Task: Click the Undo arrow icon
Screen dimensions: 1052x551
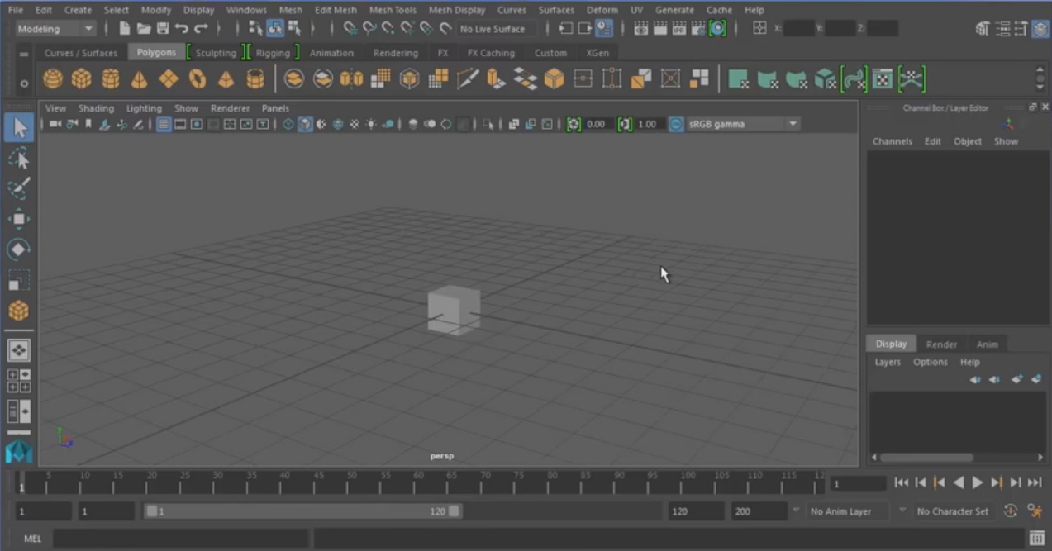Action: [x=182, y=28]
